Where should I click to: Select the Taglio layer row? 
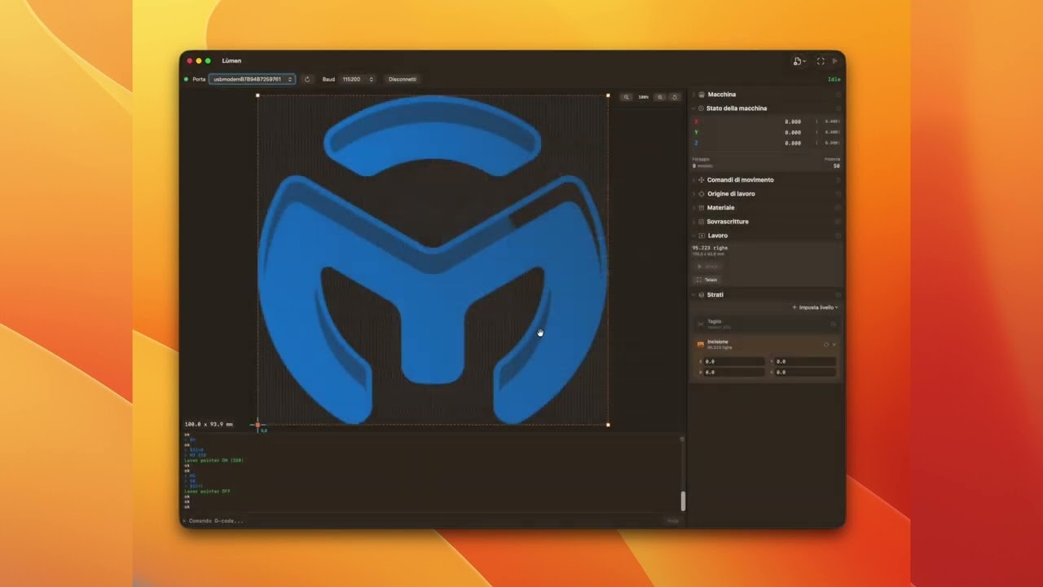tap(765, 324)
